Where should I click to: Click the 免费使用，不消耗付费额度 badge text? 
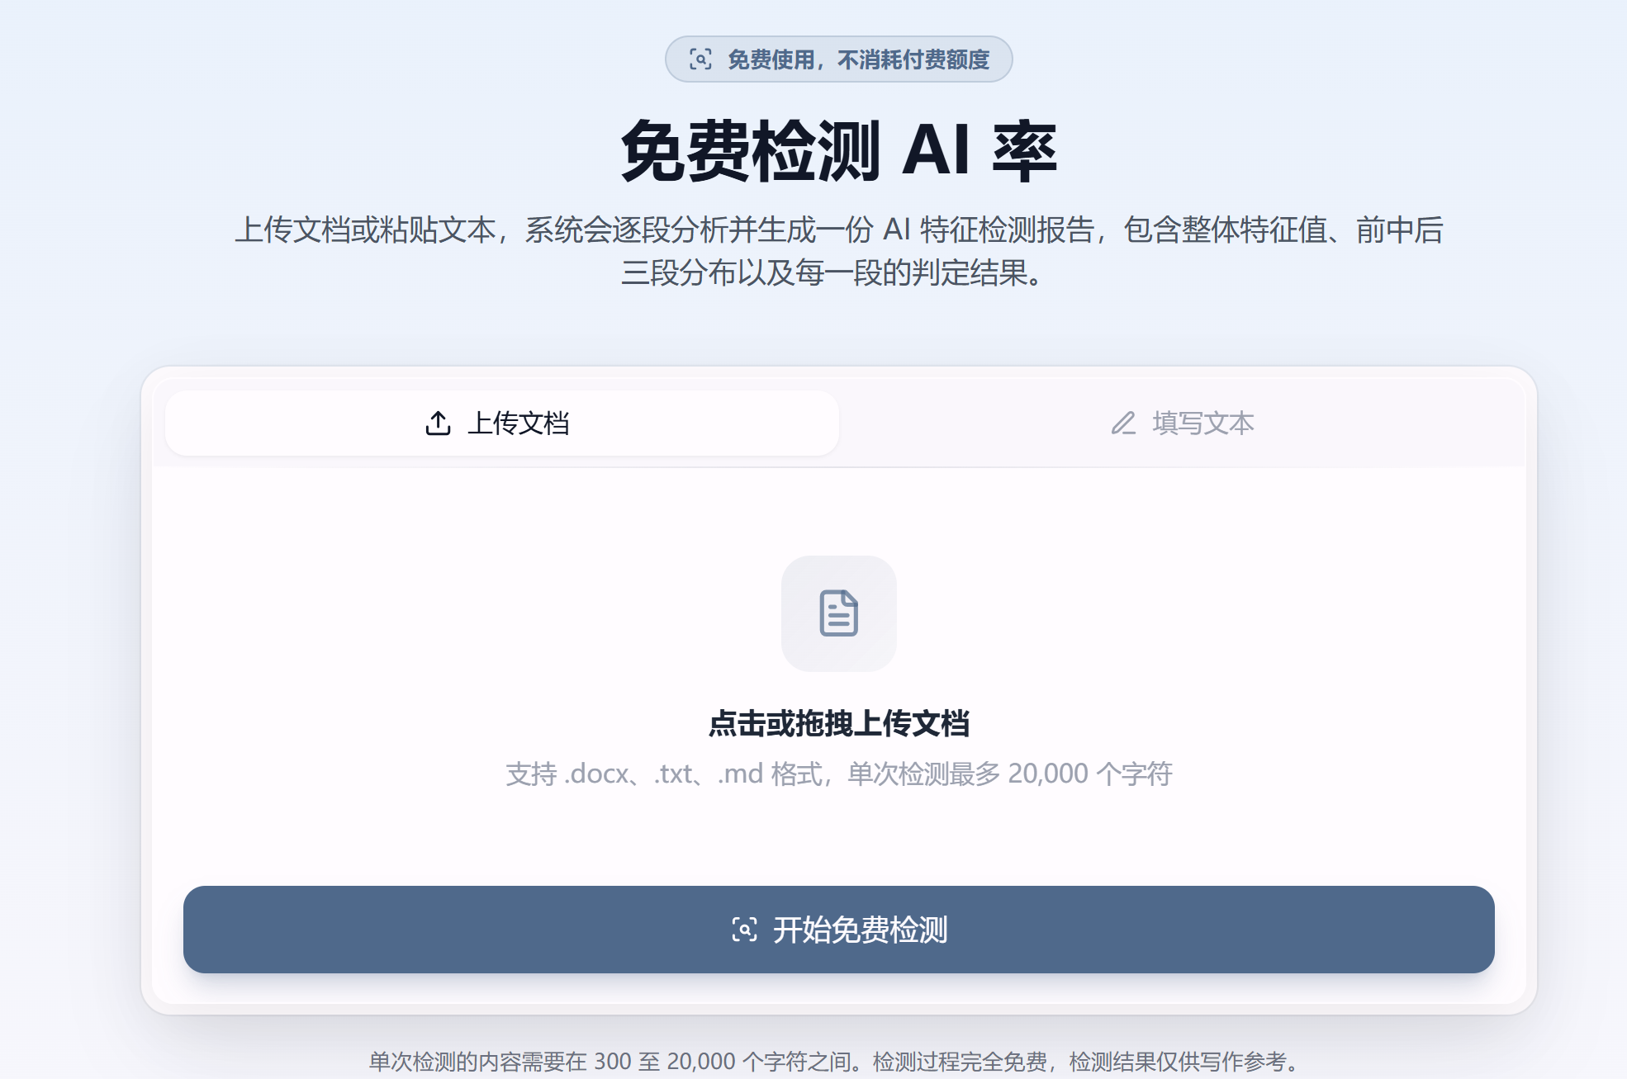[x=858, y=59]
